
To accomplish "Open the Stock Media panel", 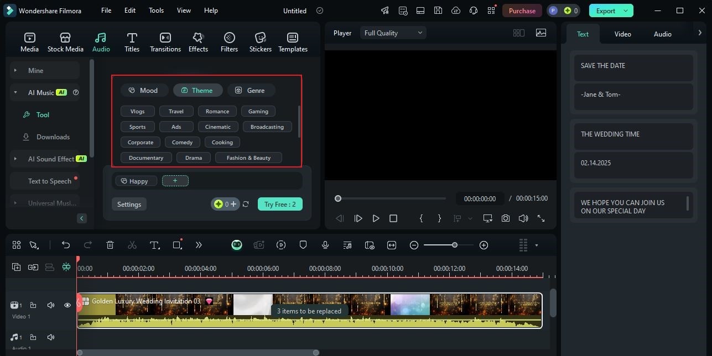I will [65, 42].
